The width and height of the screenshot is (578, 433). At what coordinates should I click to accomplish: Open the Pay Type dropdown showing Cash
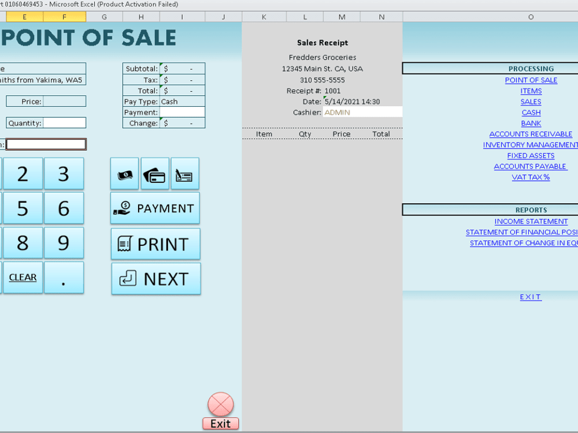179,101
